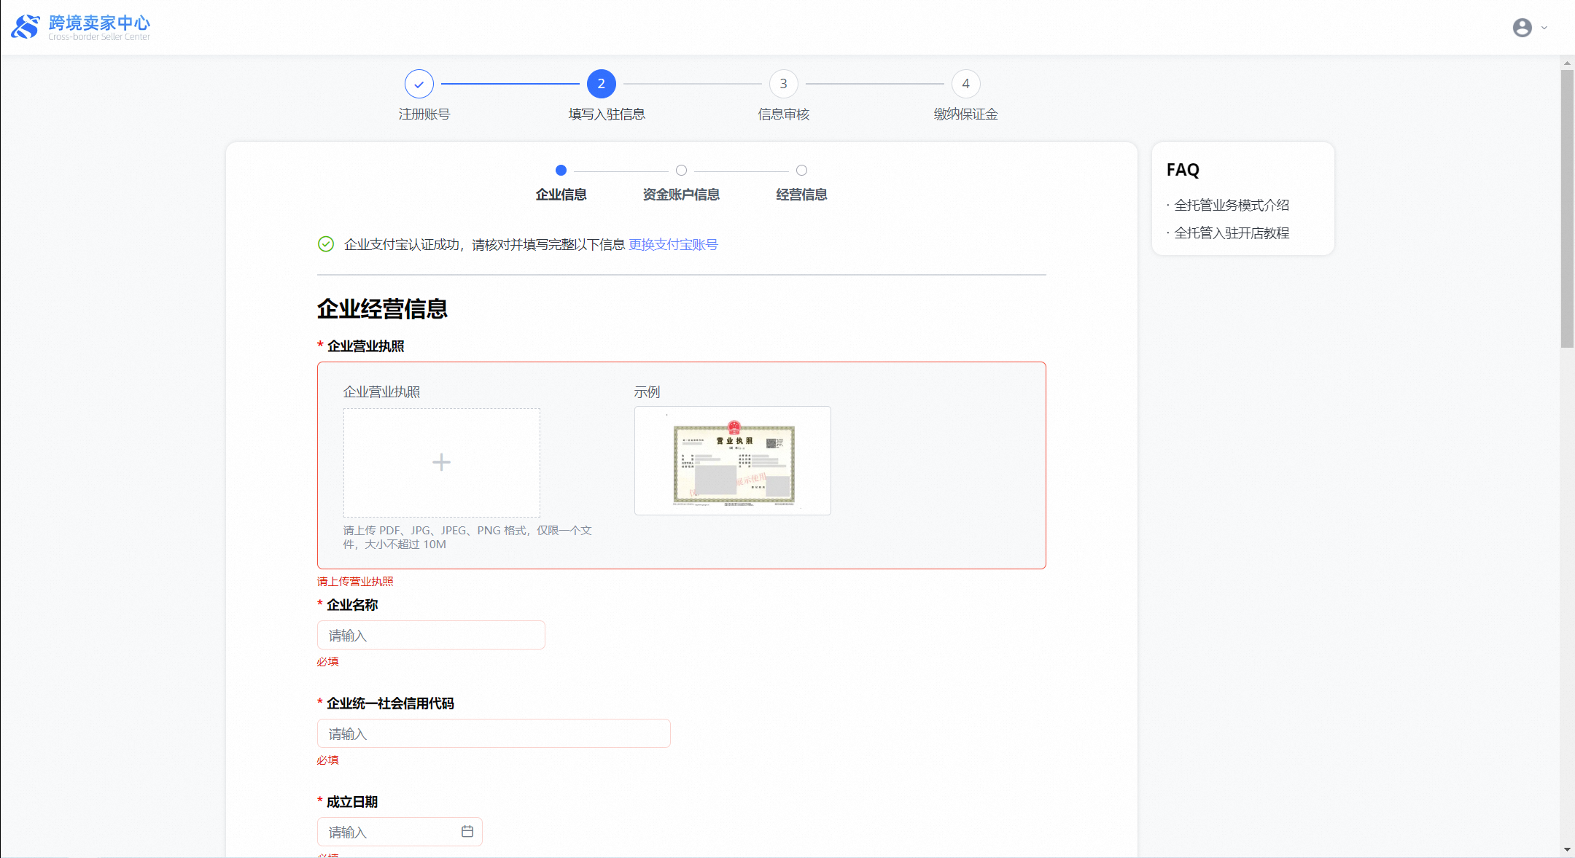Click the green success checkmark icon

click(324, 244)
